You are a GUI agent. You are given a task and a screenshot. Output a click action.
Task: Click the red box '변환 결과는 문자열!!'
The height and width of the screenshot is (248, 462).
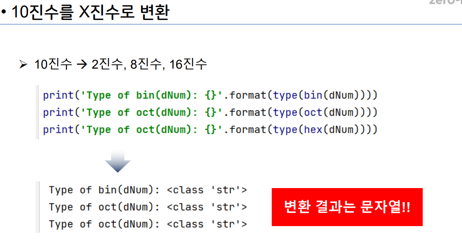click(x=347, y=207)
